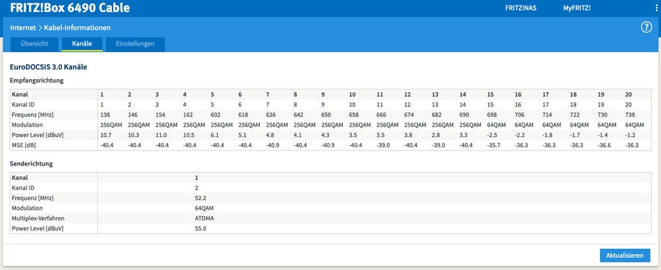661x270 pixels.
Task: Click the frequency value 618
Action: click(242, 115)
